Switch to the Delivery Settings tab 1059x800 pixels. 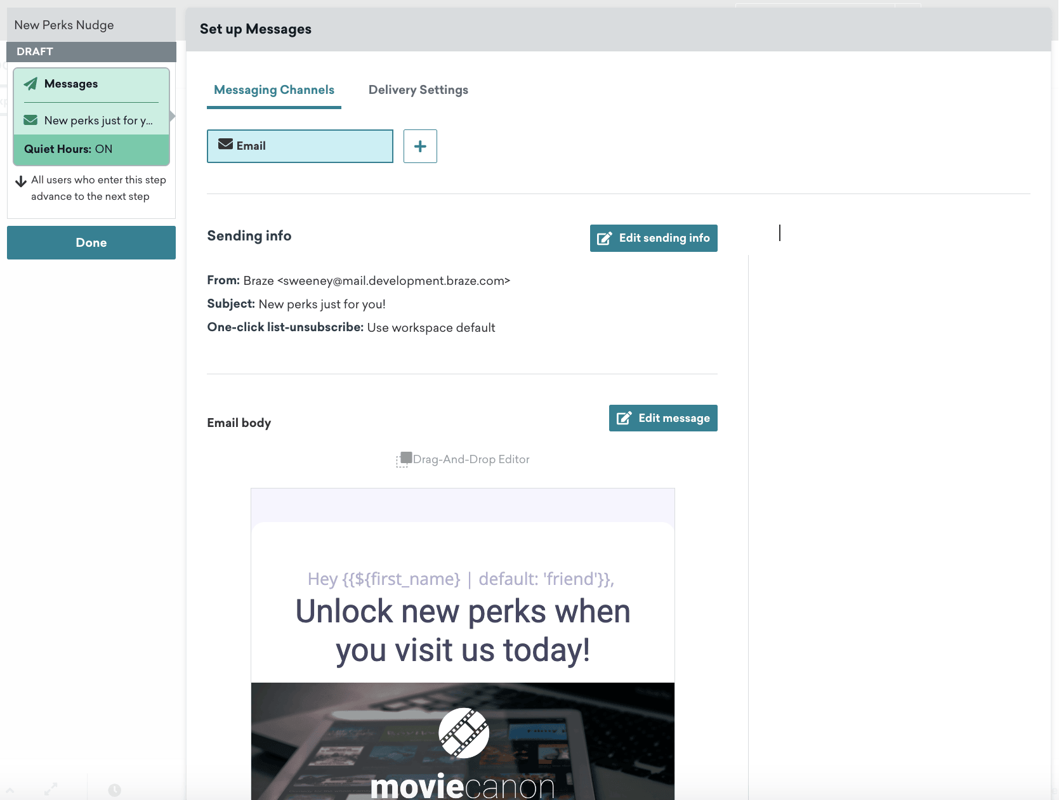418,90
